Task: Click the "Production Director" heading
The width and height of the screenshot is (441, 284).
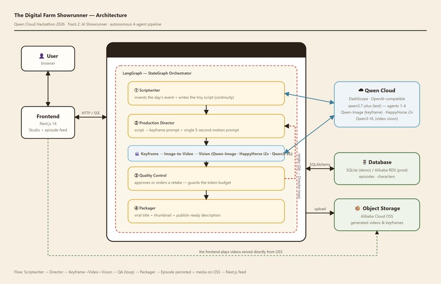Action: click(157, 123)
